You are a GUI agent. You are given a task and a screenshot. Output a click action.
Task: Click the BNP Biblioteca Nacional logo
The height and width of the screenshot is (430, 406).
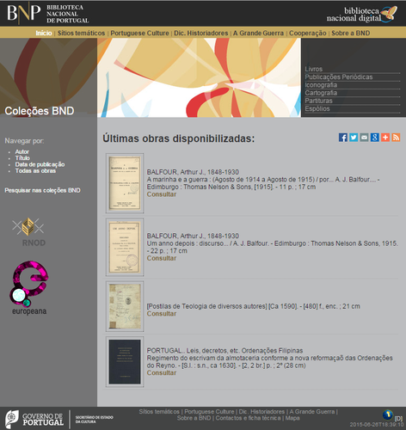pos(48,14)
